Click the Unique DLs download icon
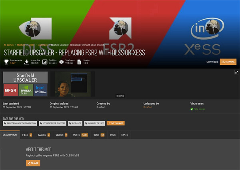Viewport: 240px width, 170px height. [x=28, y=62]
